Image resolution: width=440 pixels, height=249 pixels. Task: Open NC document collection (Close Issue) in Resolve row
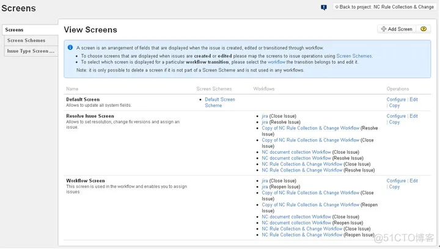(296, 152)
